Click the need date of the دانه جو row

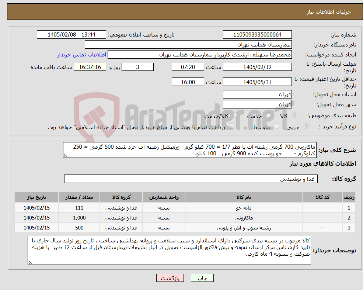coord(36,208)
